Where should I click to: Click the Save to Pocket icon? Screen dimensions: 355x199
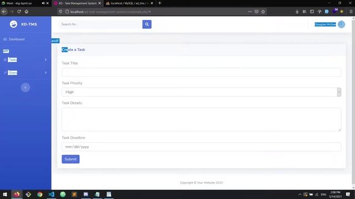pyautogui.click(x=256, y=12)
